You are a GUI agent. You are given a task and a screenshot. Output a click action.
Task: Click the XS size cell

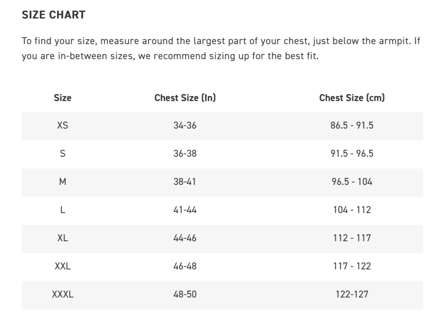[62, 126]
